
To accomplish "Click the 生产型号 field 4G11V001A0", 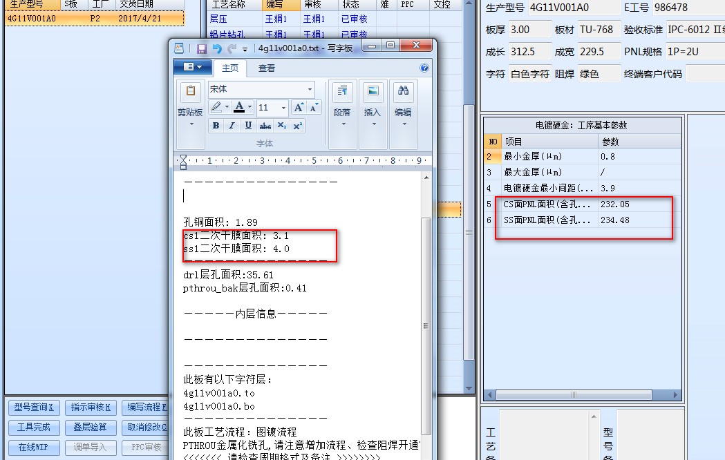I will tap(574, 8).
